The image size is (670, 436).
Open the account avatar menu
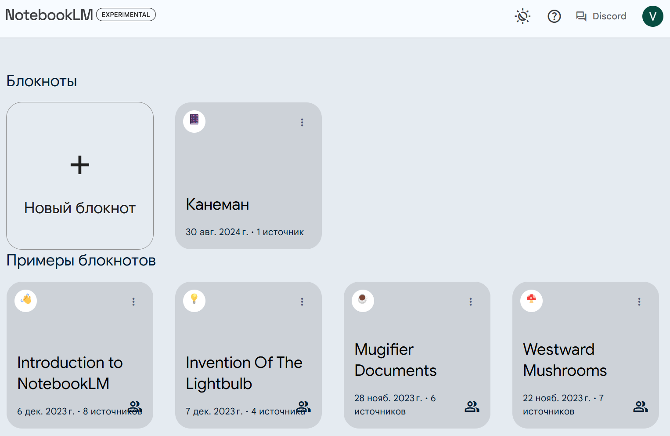[x=652, y=16]
